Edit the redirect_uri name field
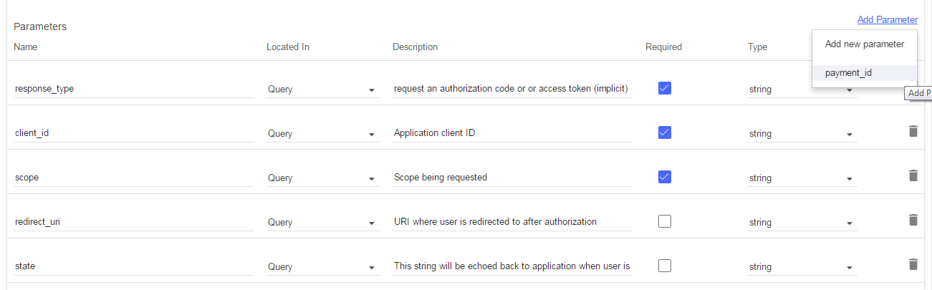This screenshot has height=290, width=932. 134,222
